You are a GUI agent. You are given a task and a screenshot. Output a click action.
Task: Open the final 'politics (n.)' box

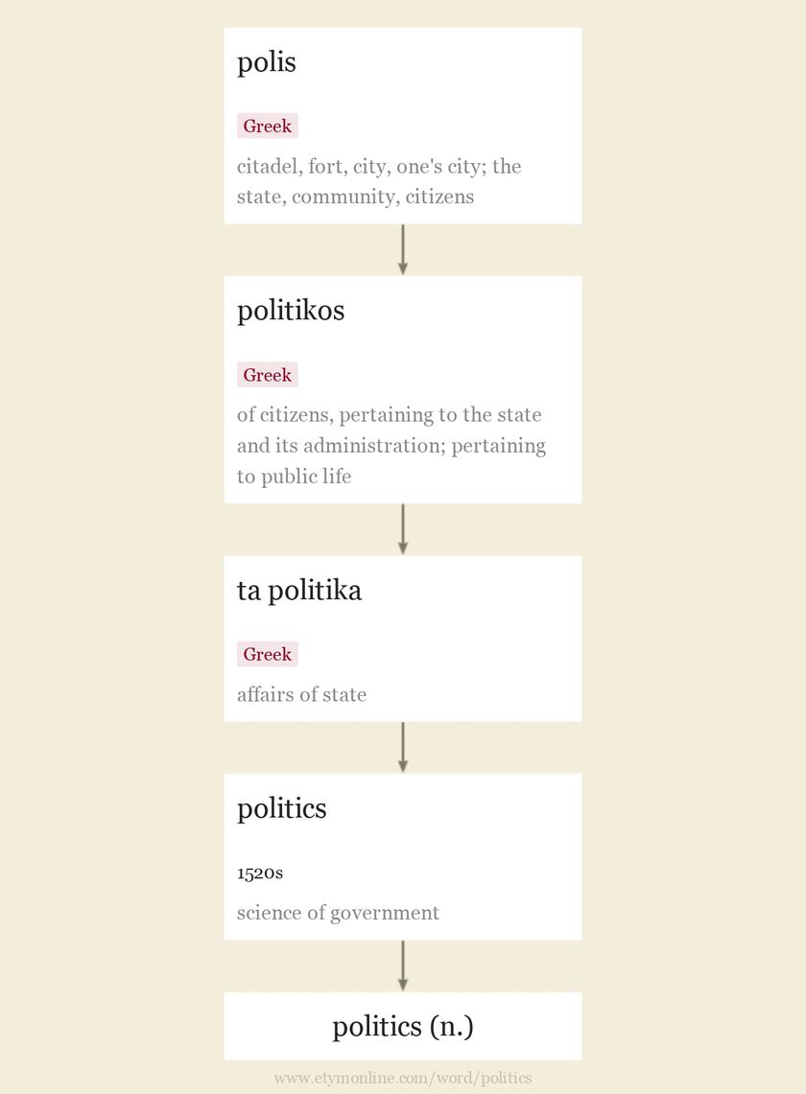[402, 1026]
